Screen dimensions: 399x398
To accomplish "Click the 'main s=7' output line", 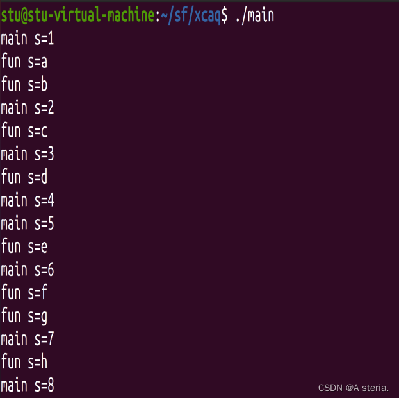I will click(x=28, y=339).
